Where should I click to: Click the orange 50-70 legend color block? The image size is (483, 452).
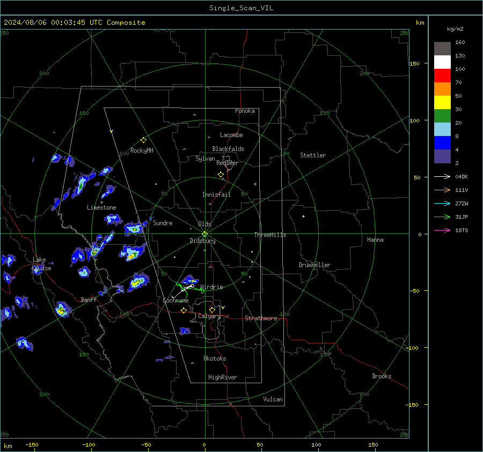point(442,89)
